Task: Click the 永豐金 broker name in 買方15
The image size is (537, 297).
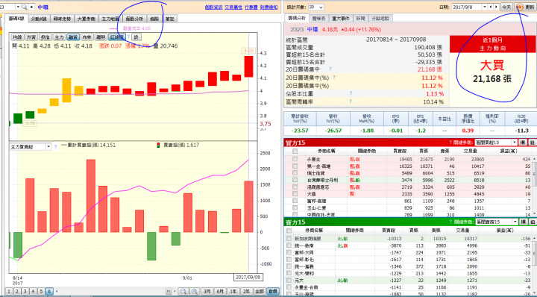Action: pyautogui.click(x=313, y=159)
